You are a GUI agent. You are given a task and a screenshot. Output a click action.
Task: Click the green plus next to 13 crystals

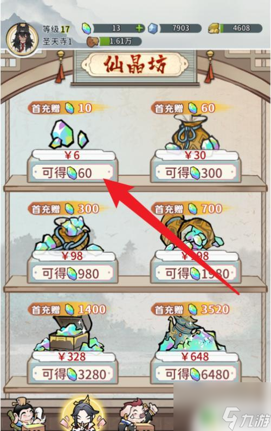(x=139, y=28)
